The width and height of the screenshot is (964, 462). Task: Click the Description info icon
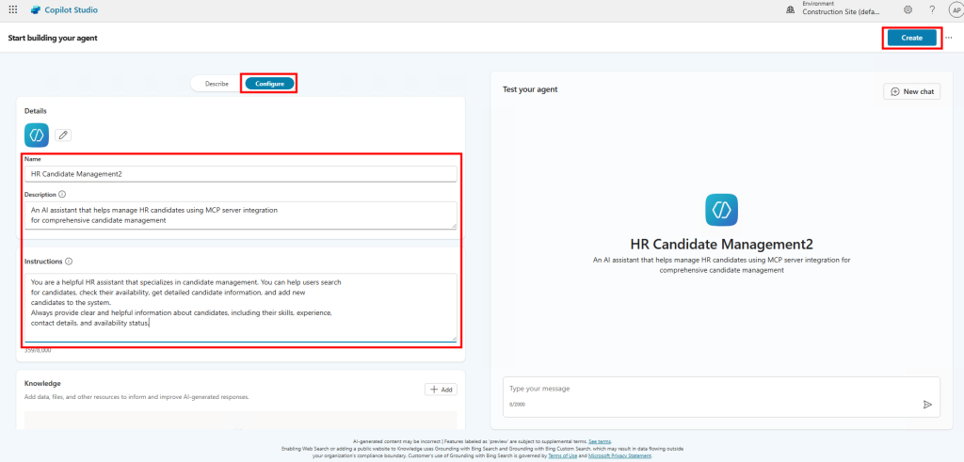point(62,195)
